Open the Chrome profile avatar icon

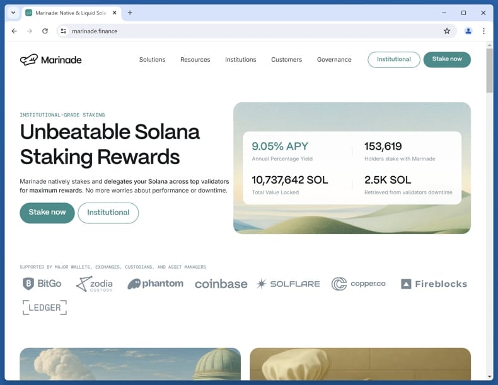[468, 31]
